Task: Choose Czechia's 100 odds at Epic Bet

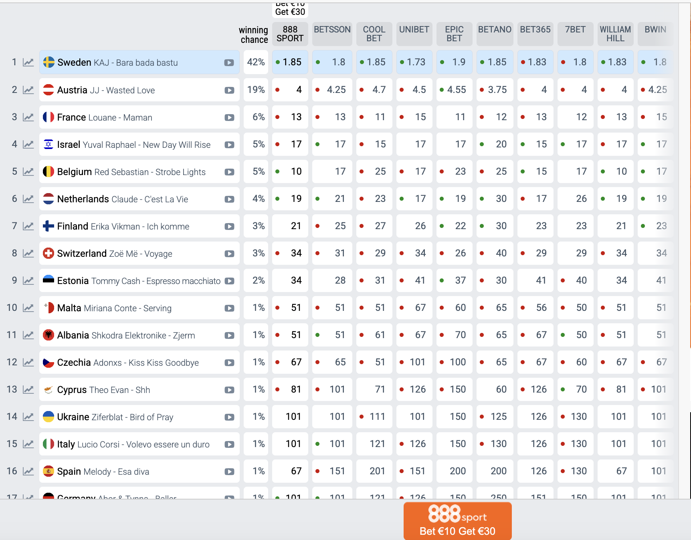Action: tap(454, 362)
